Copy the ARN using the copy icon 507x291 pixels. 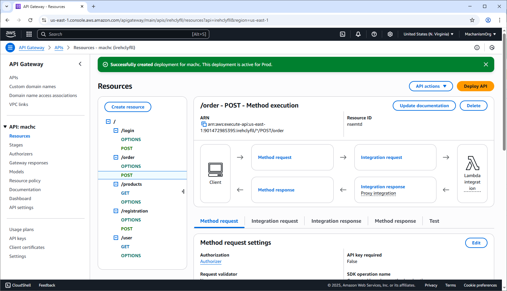[x=204, y=124]
